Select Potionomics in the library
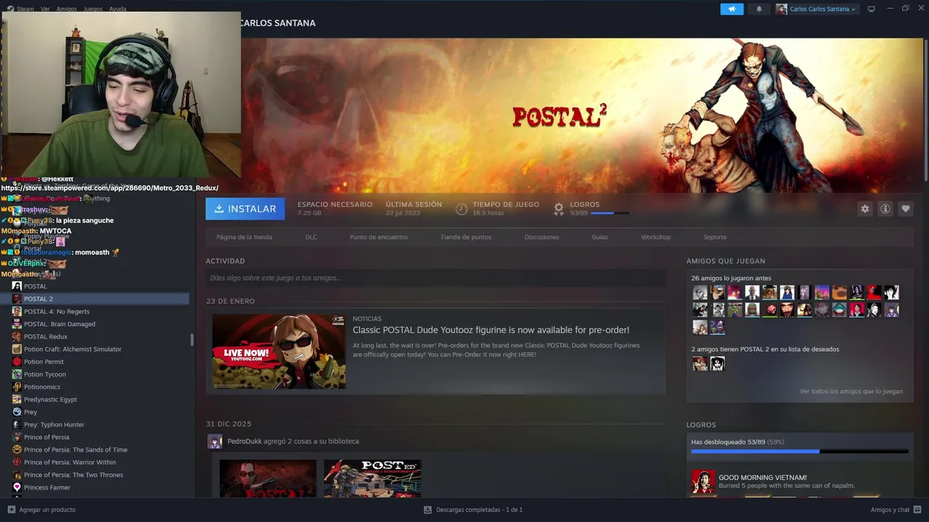929x522 pixels. (42, 387)
